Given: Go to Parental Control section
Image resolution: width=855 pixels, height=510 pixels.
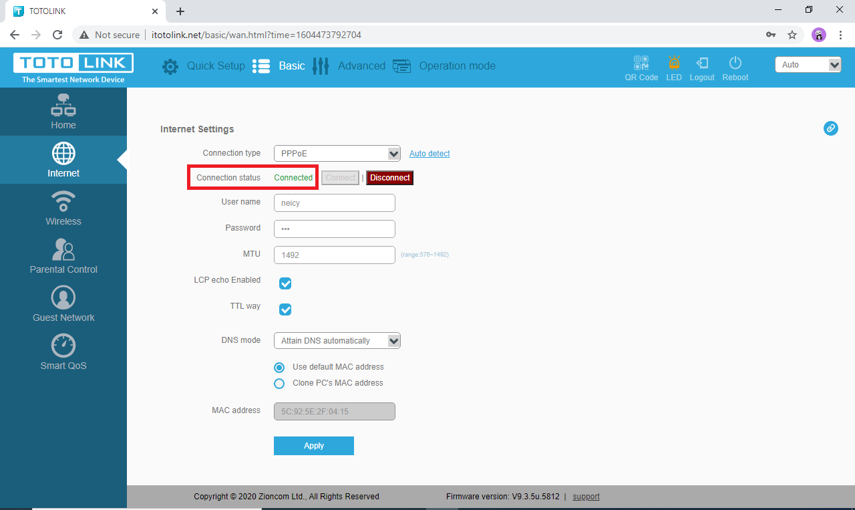Looking at the screenshot, I should pos(63,256).
